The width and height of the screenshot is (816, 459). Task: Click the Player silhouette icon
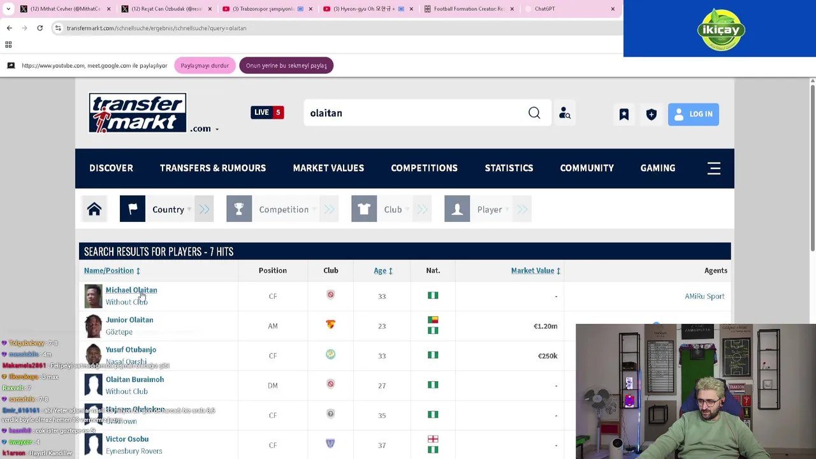(457, 209)
